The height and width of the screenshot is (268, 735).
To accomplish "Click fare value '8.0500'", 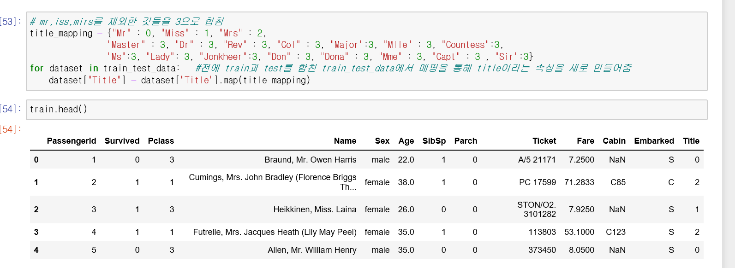I will (581, 250).
